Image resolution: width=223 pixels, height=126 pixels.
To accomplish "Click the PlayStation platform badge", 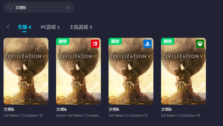I will click(x=147, y=44).
